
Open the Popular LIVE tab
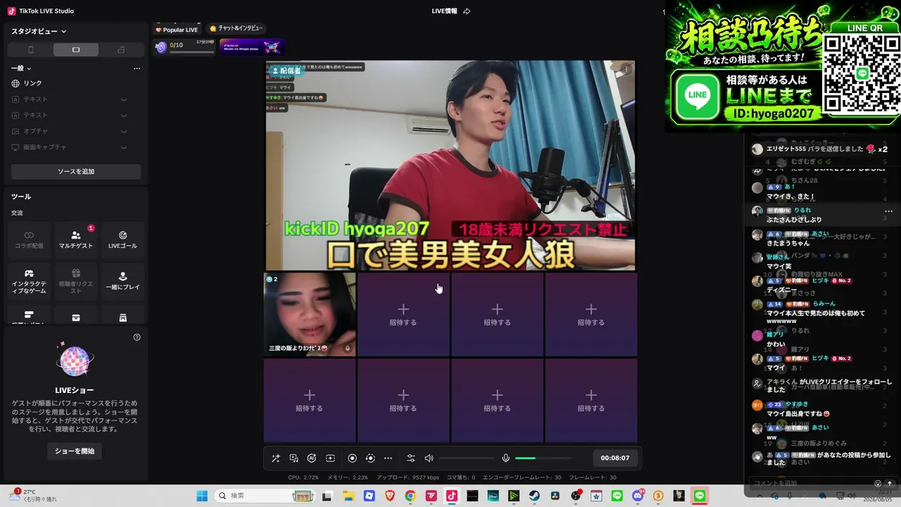pos(177,30)
